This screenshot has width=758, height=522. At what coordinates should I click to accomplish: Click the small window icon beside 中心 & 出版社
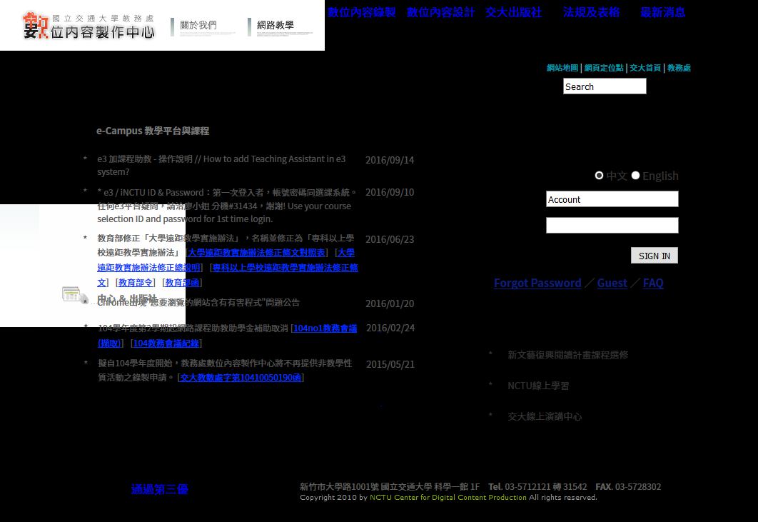click(x=74, y=294)
